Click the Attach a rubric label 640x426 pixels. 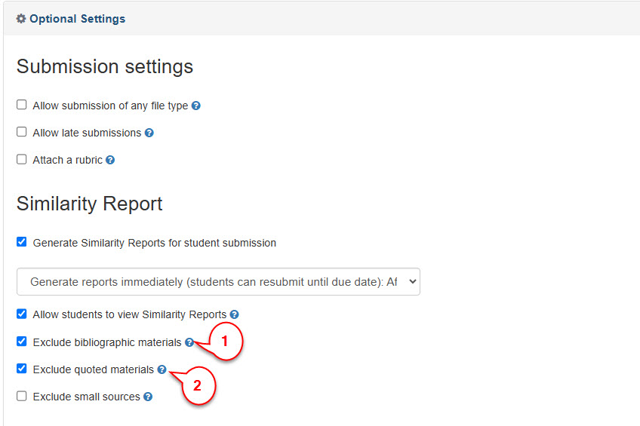click(68, 160)
